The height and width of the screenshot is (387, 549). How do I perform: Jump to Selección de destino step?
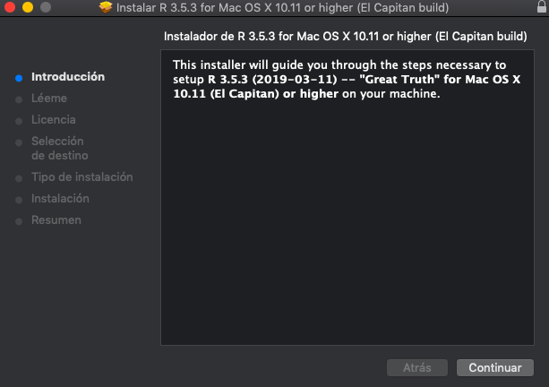[59, 149]
